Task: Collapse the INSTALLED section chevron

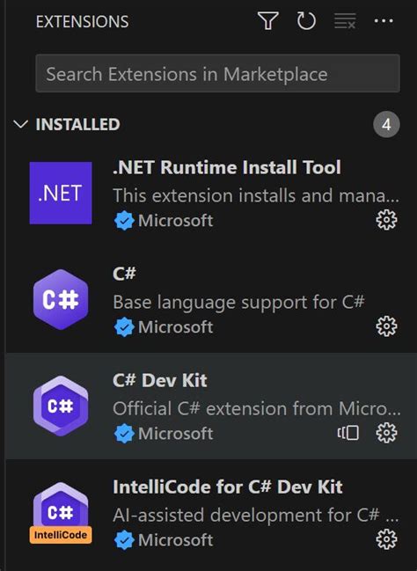Action: tap(20, 124)
